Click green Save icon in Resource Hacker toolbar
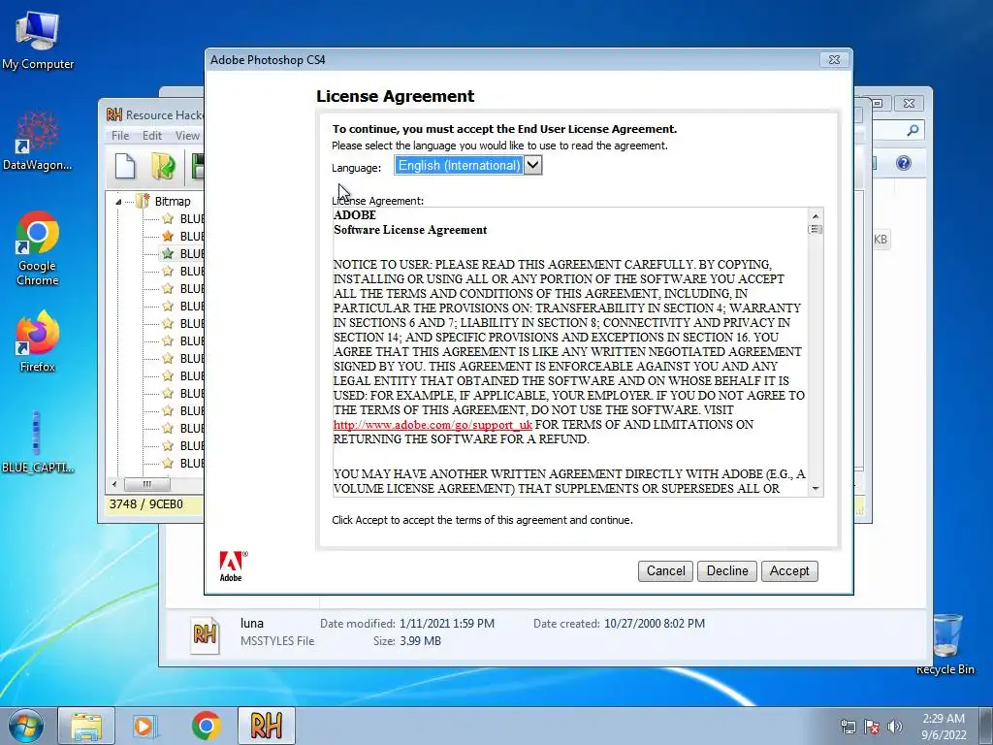Image resolution: width=993 pixels, height=745 pixels. (x=198, y=167)
